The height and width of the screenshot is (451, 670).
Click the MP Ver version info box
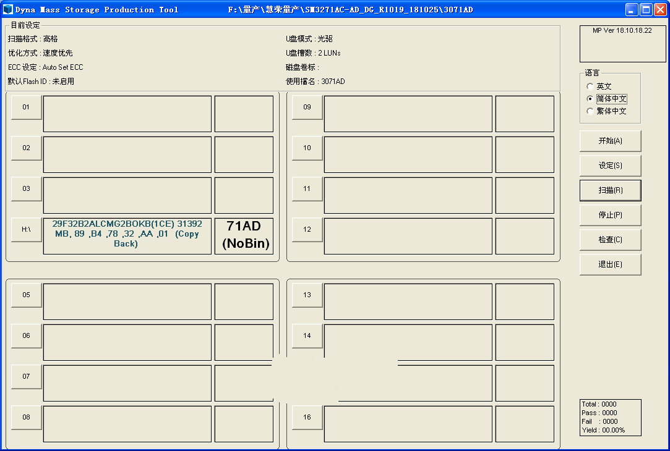[622, 43]
